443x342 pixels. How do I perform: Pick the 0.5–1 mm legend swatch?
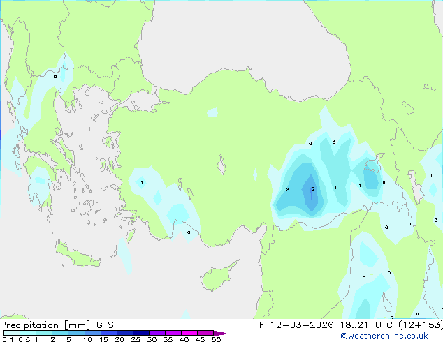[x=28, y=333]
